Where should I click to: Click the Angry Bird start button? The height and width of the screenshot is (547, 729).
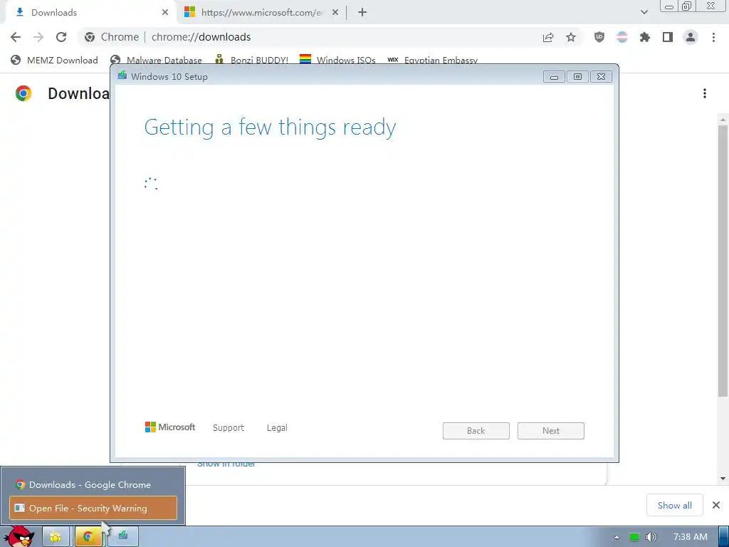coord(20,536)
